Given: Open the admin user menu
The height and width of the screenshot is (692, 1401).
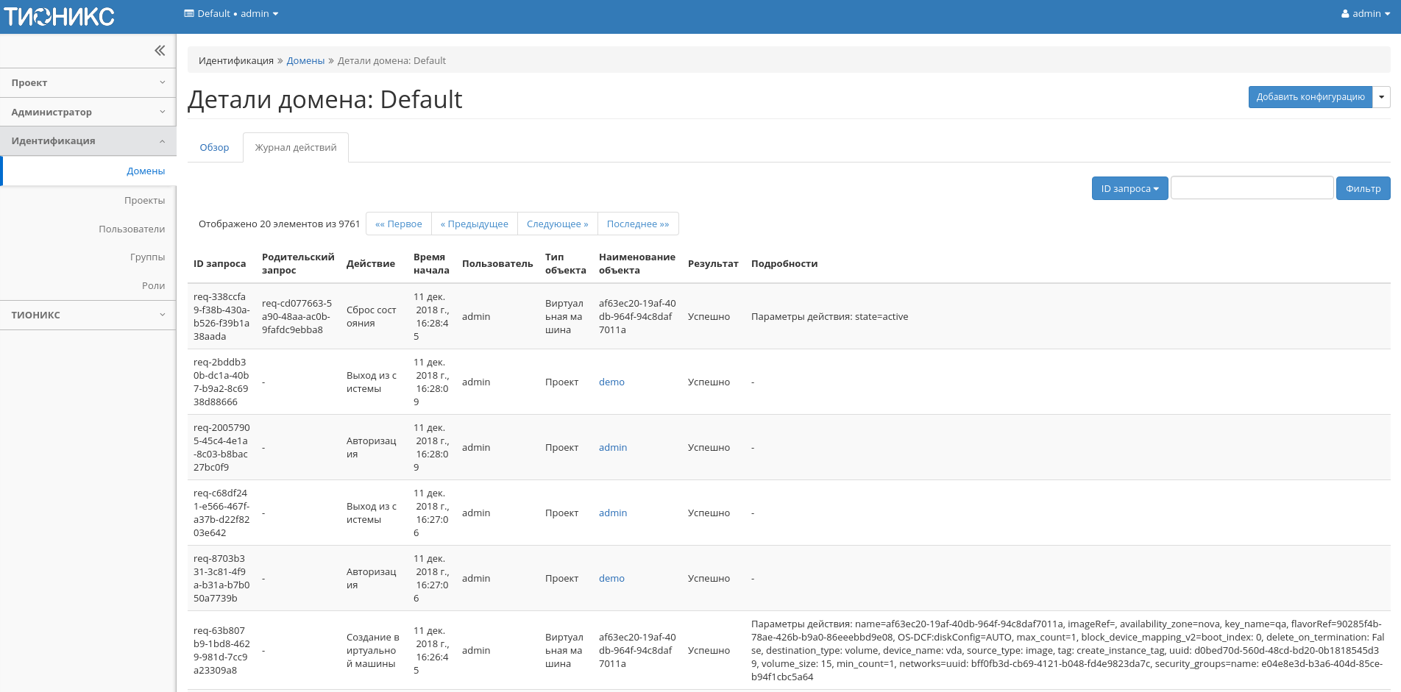Looking at the screenshot, I should point(1365,14).
